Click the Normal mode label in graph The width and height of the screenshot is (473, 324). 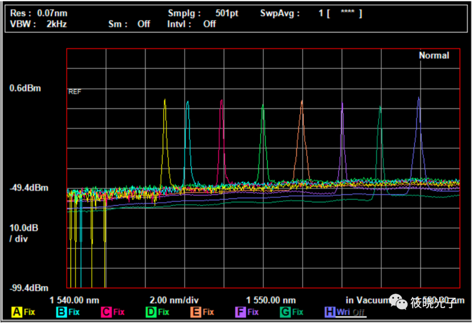[434, 56]
